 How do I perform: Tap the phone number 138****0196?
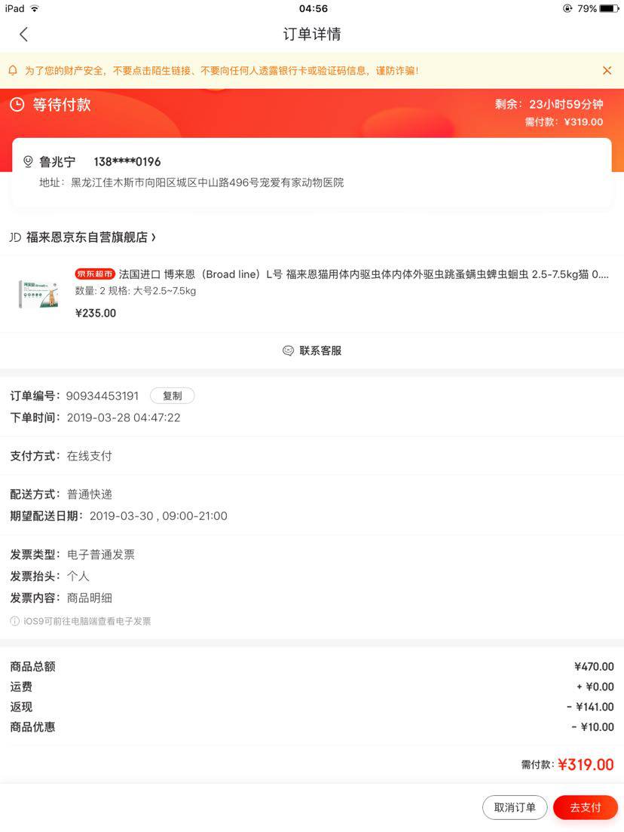pyautogui.click(x=127, y=161)
